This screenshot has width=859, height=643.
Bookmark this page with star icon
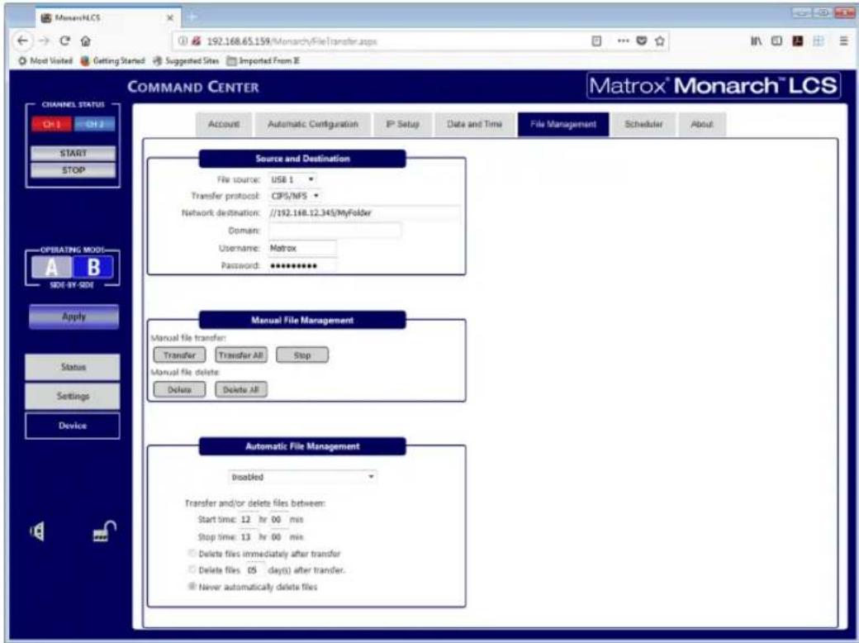[x=660, y=41]
